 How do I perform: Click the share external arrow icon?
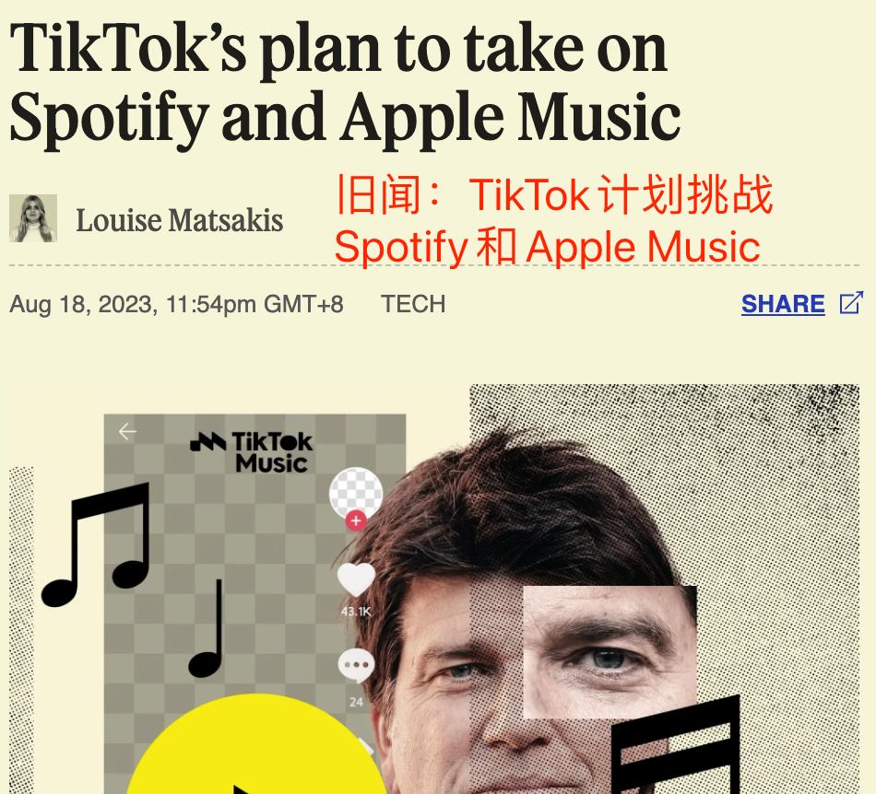click(x=852, y=303)
